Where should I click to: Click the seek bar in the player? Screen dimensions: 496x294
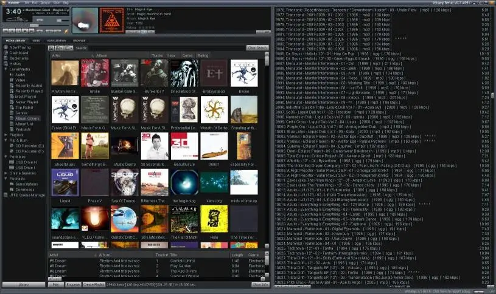coord(35,26)
